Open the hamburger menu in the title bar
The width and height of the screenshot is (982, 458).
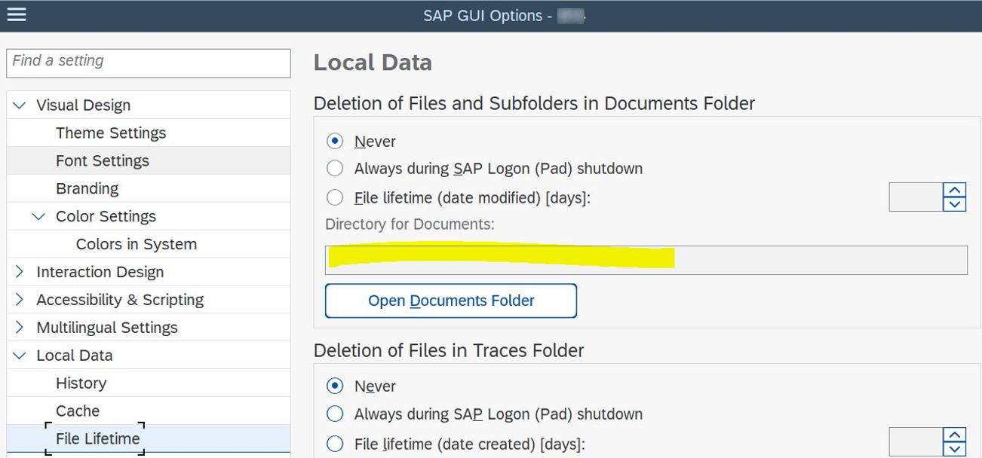(x=17, y=14)
